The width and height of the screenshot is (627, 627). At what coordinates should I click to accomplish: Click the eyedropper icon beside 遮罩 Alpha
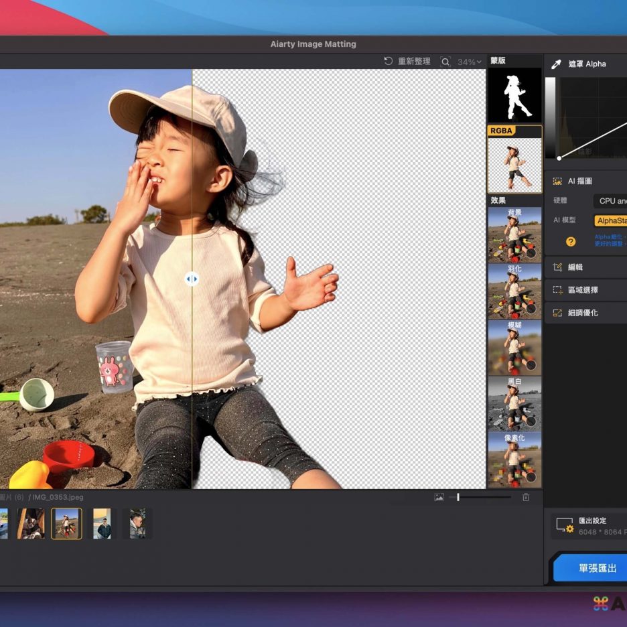[x=555, y=64]
